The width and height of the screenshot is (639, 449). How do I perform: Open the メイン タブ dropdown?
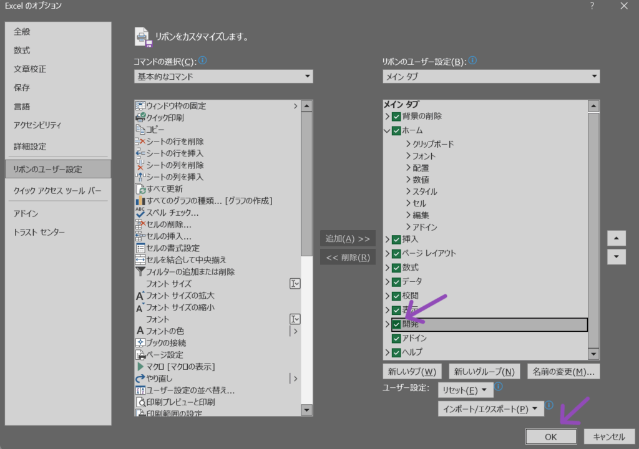pyautogui.click(x=491, y=76)
